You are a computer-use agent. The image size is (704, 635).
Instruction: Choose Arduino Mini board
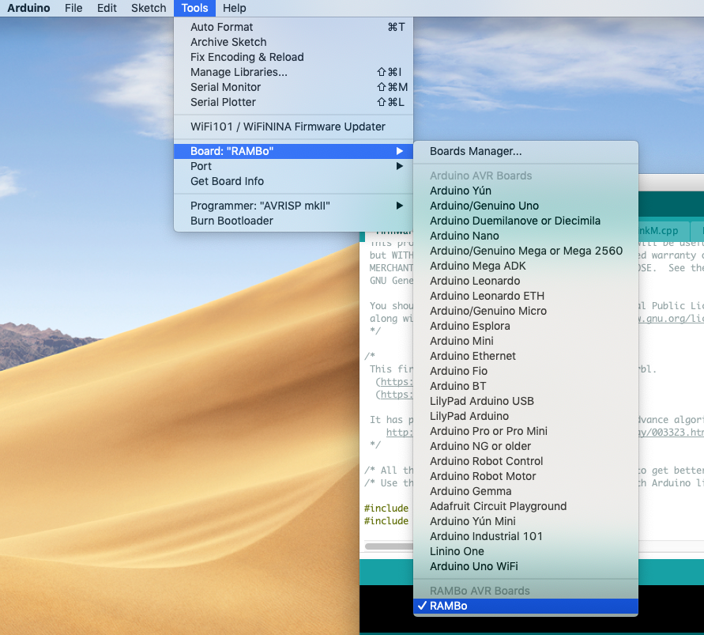click(x=525, y=341)
